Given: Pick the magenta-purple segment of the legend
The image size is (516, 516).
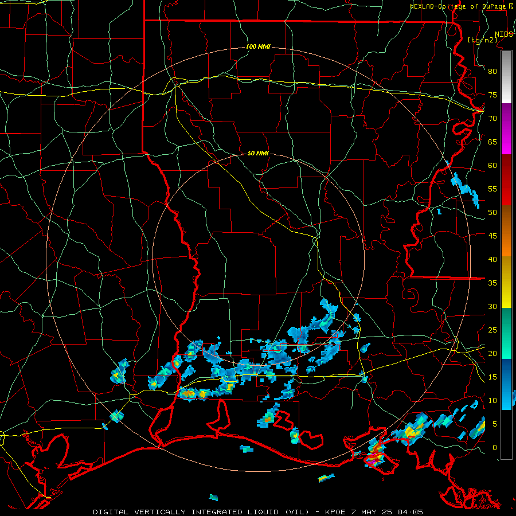Looking at the screenshot, I should click(x=506, y=129).
